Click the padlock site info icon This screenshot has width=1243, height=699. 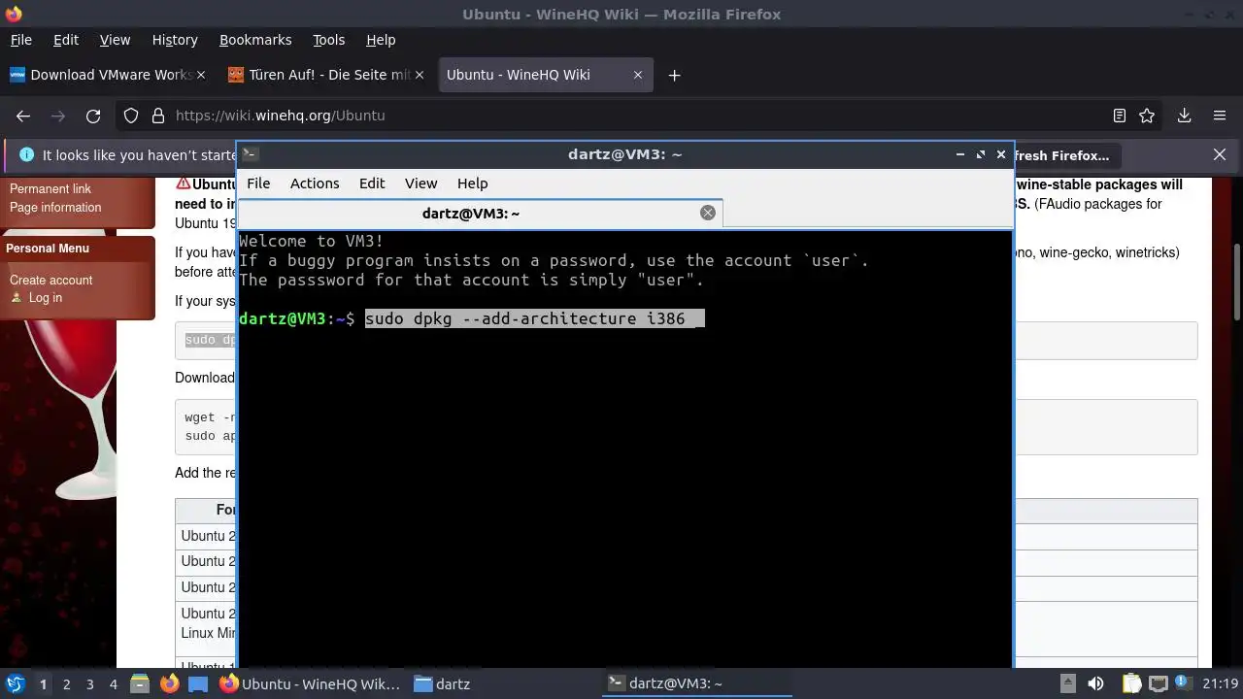pos(158,116)
